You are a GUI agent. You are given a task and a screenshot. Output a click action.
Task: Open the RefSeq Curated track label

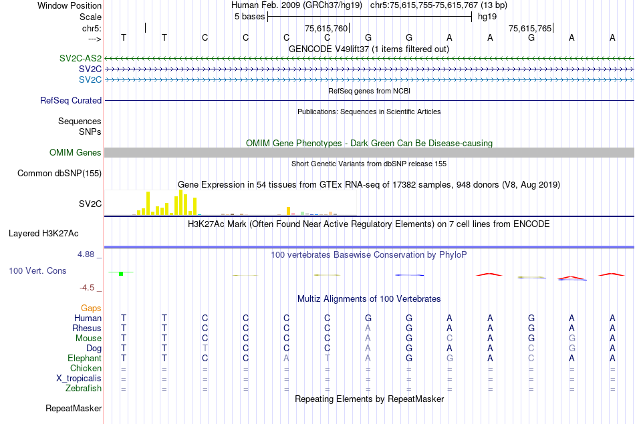70,100
